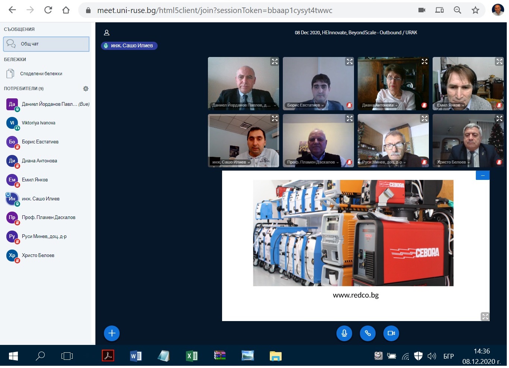Open Споделени бележки shared notes

coord(41,74)
